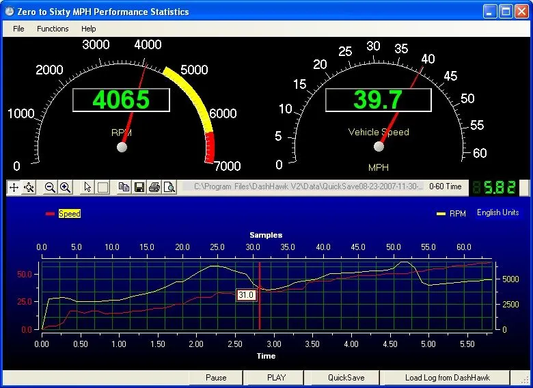Click the QuickSave button

[346, 377]
